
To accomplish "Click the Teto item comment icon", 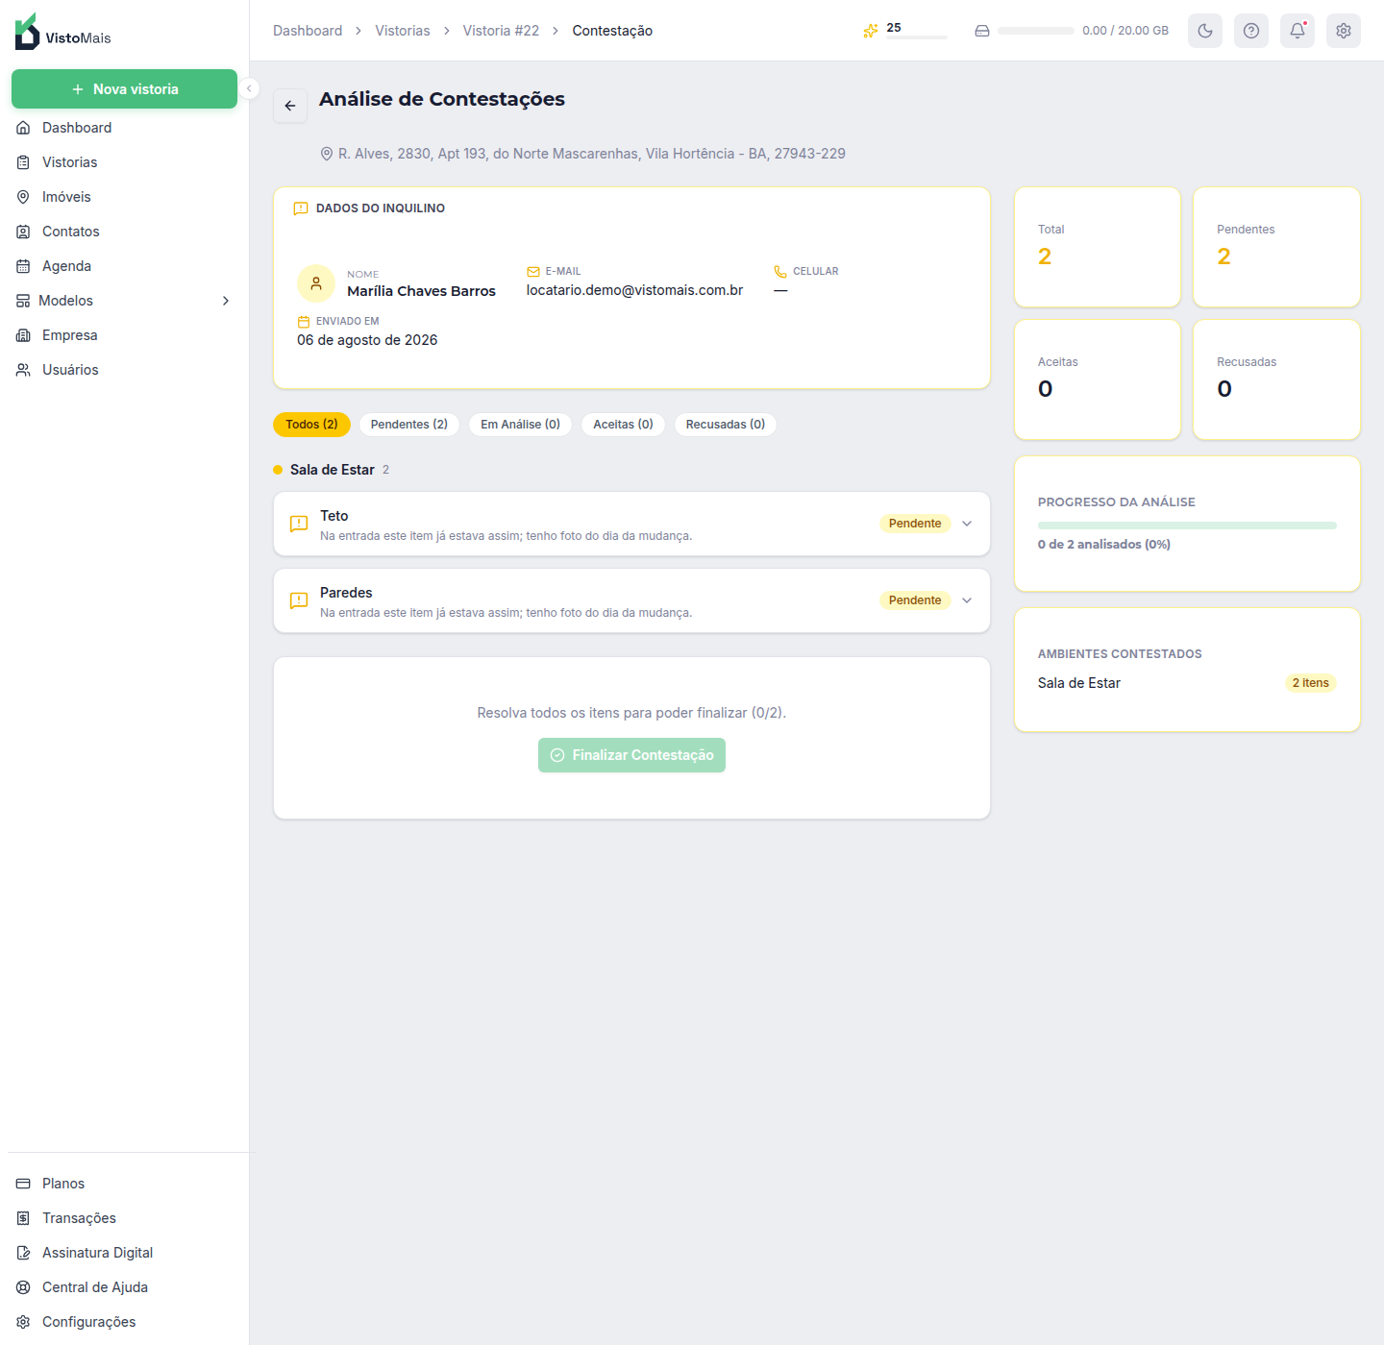I will coord(299,524).
